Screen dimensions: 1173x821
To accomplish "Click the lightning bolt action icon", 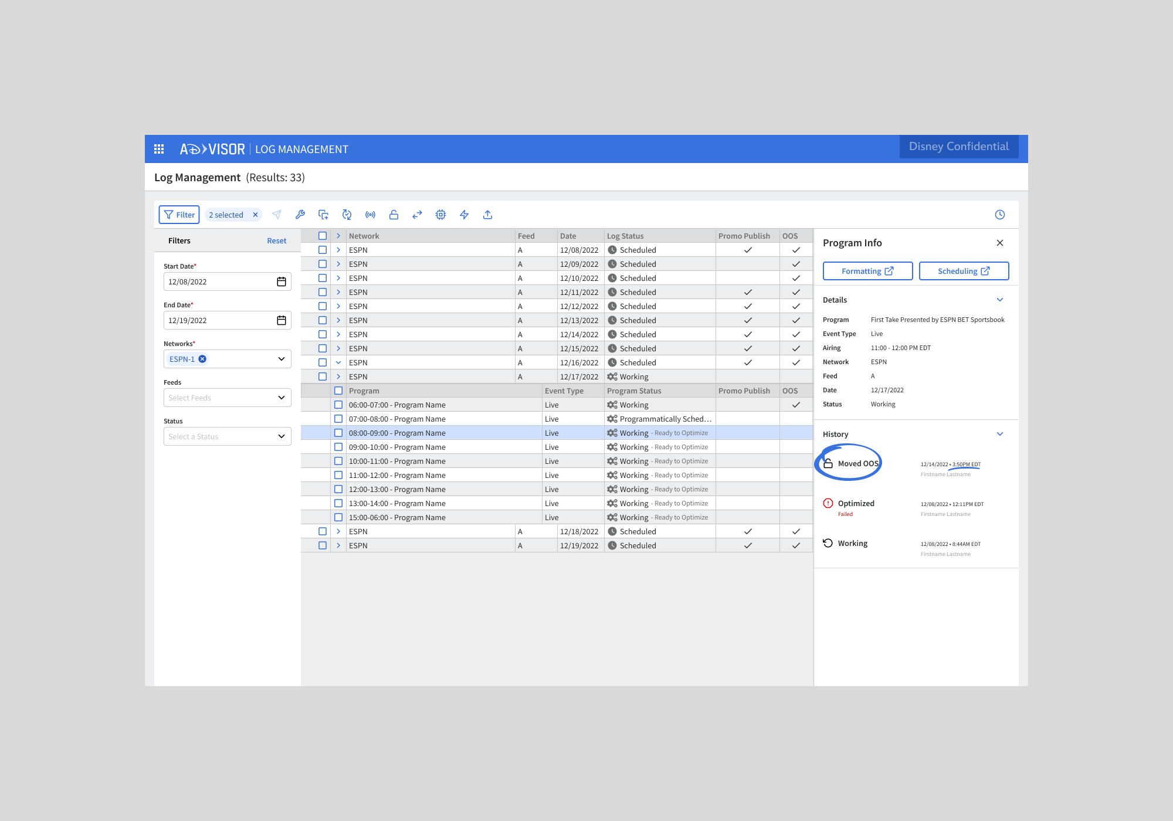I will click(464, 215).
